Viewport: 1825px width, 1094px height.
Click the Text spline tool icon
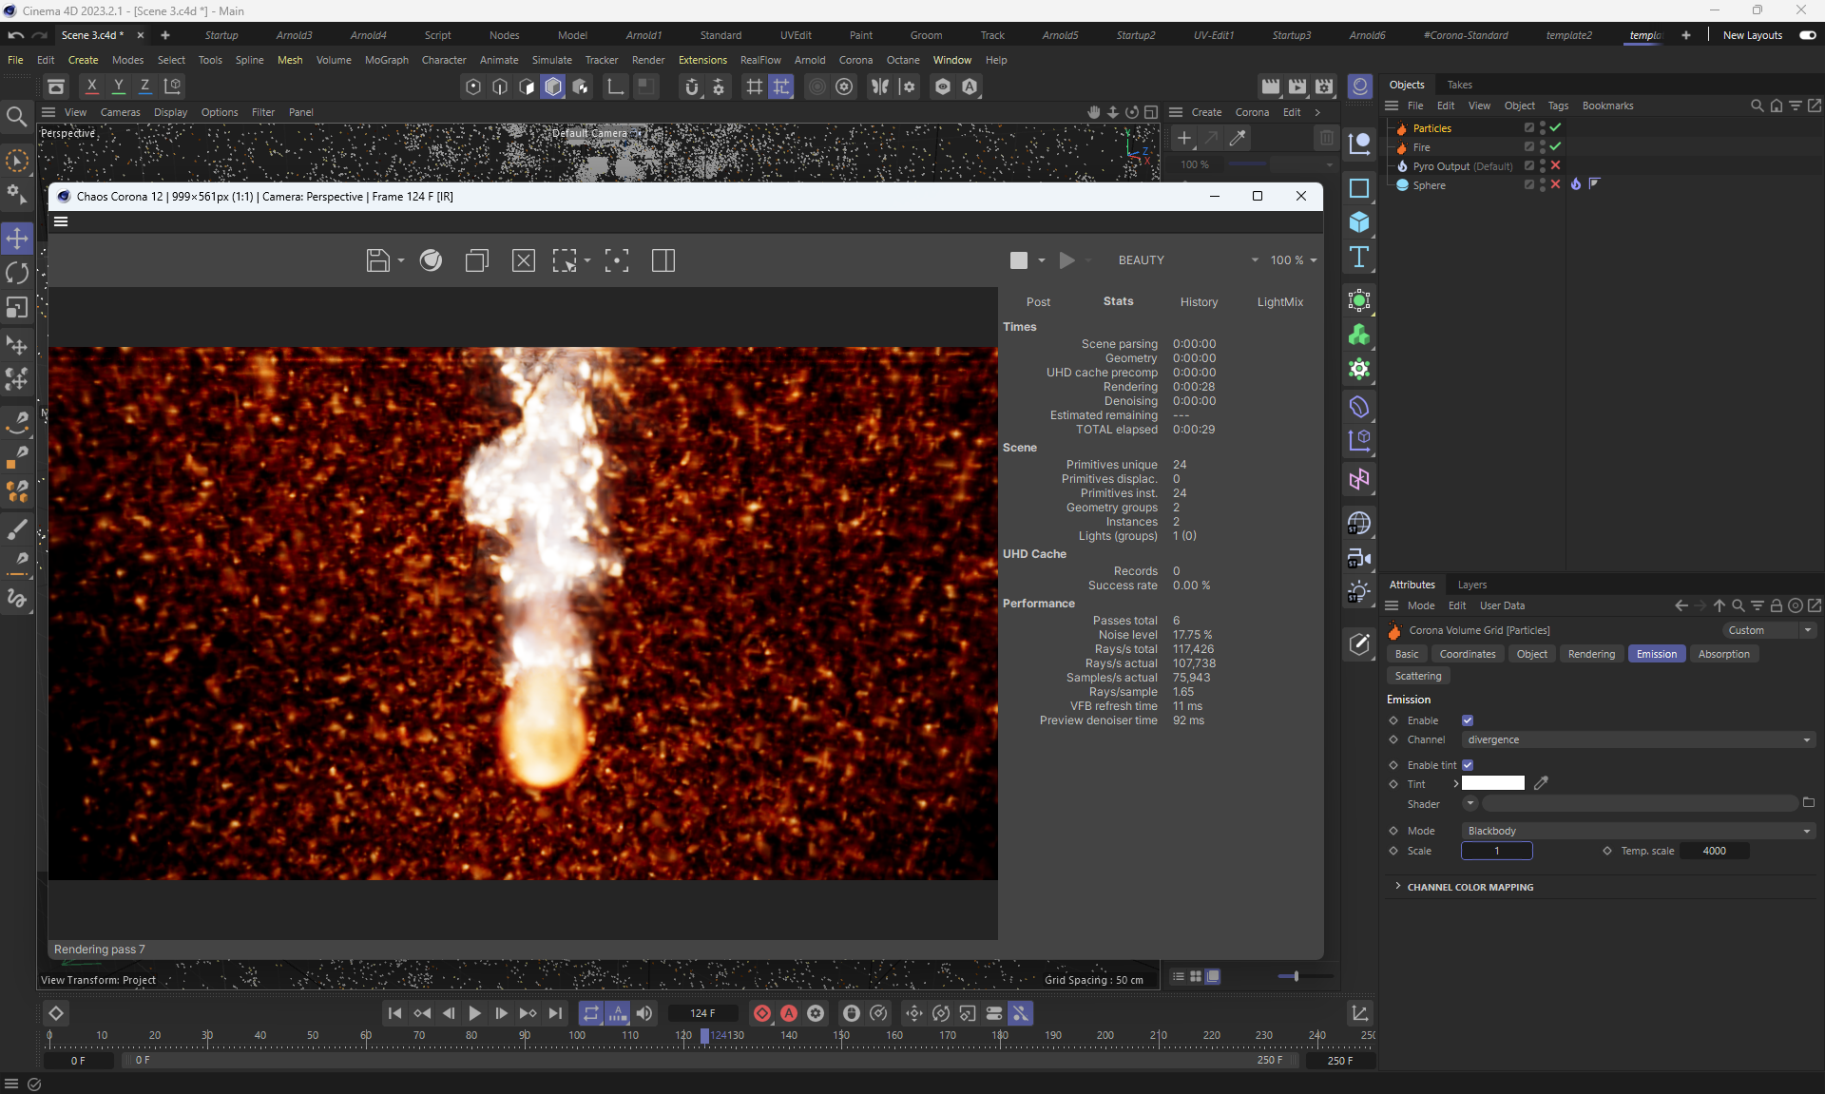point(1359,258)
